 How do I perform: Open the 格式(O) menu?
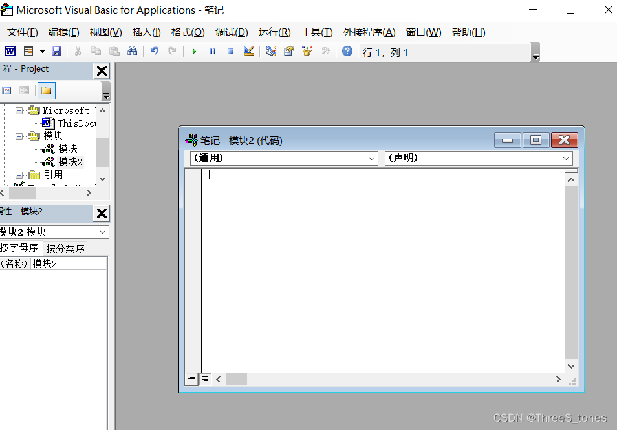coord(188,32)
